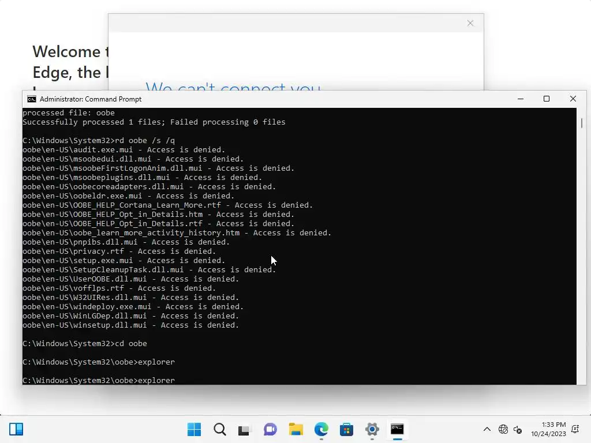Click the last 'oobe>explorer' prompt line
This screenshot has height=443, width=591.
pos(99,381)
